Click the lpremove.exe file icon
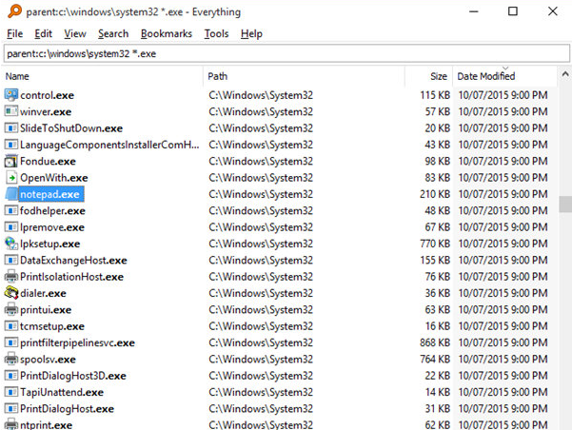The image size is (572, 430). pos(10,227)
